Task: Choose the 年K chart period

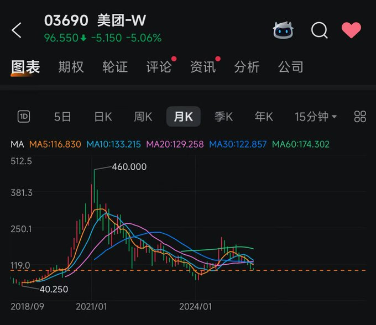Action: pyautogui.click(x=264, y=117)
